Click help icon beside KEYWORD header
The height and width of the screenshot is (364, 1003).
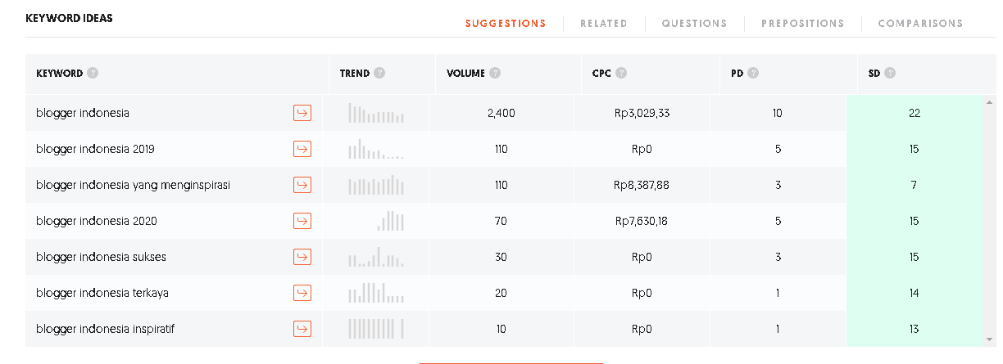pyautogui.click(x=93, y=73)
